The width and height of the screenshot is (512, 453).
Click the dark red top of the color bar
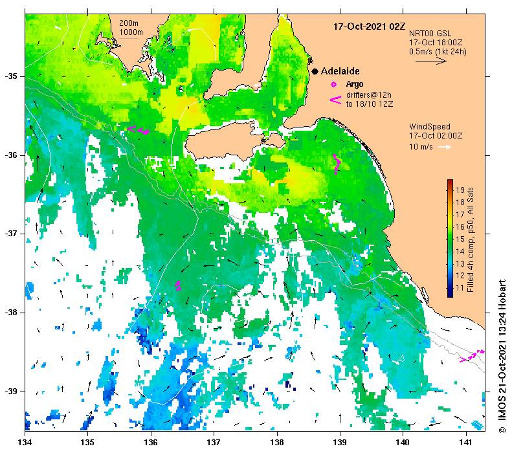450,182
